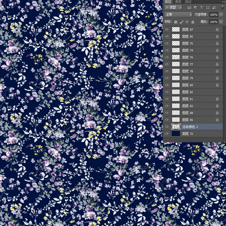The height and width of the screenshot is (226, 226).
Task: Click the 不透明度 100% value field
Action: pos(214,15)
